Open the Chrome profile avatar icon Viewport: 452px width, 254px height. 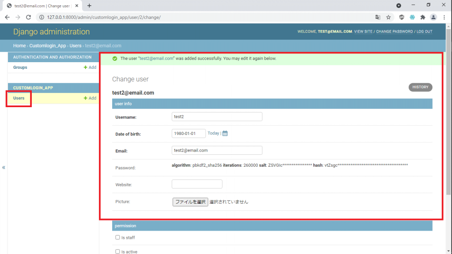433,17
